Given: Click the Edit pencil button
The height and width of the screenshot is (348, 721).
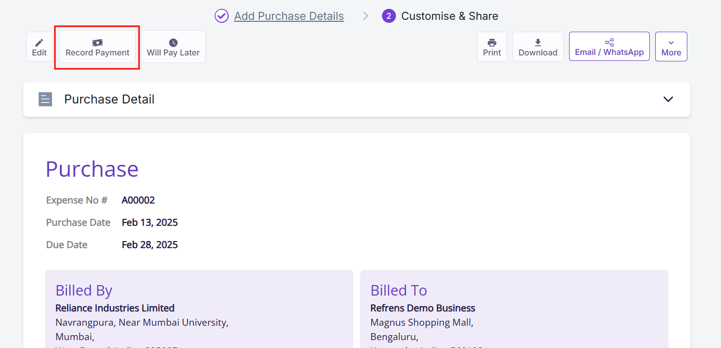Looking at the screenshot, I should (39, 47).
